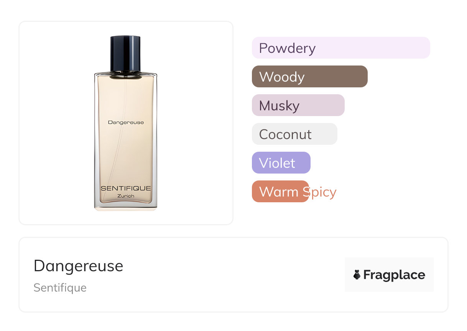Viewport: 467px width, 331px height.
Task: Click the dark blue bottle cap
Action: click(x=126, y=54)
